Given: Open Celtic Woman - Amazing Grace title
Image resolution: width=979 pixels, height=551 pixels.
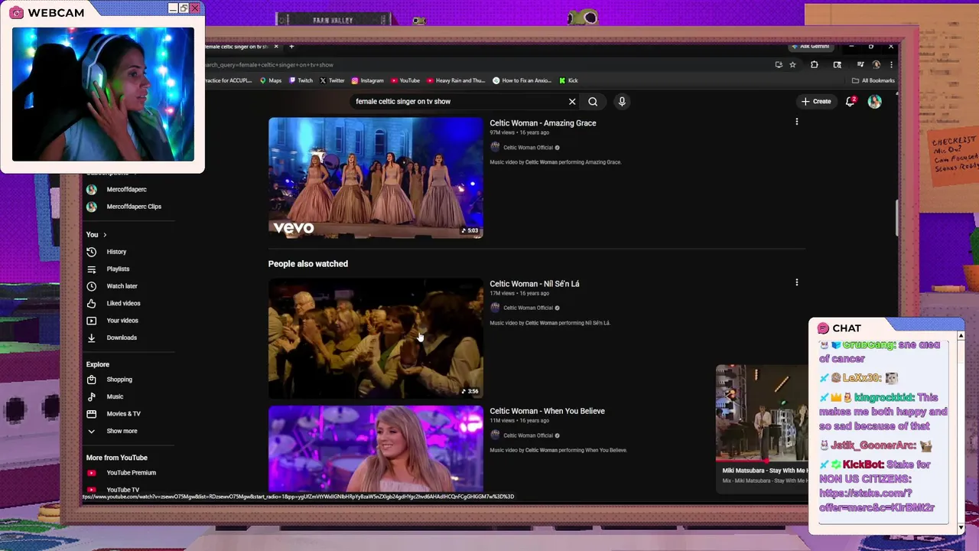Looking at the screenshot, I should pyautogui.click(x=543, y=123).
